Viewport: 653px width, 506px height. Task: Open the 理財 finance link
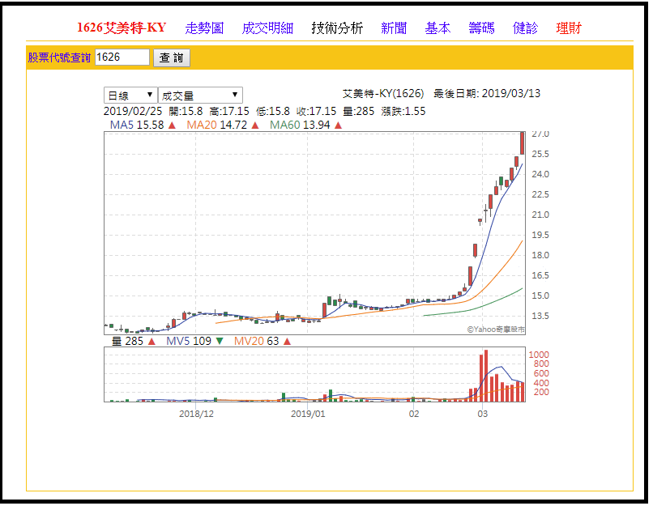pos(569,28)
